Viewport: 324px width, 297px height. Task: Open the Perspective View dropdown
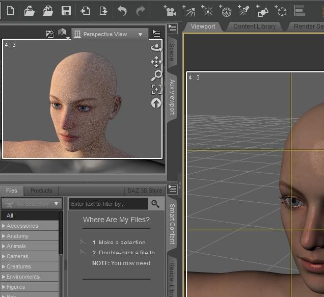click(x=110, y=34)
